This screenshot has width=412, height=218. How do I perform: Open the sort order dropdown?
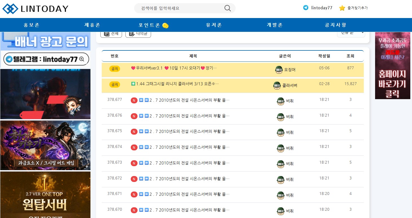(351, 34)
